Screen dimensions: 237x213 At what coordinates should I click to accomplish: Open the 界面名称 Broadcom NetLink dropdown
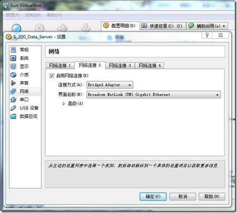(153, 94)
